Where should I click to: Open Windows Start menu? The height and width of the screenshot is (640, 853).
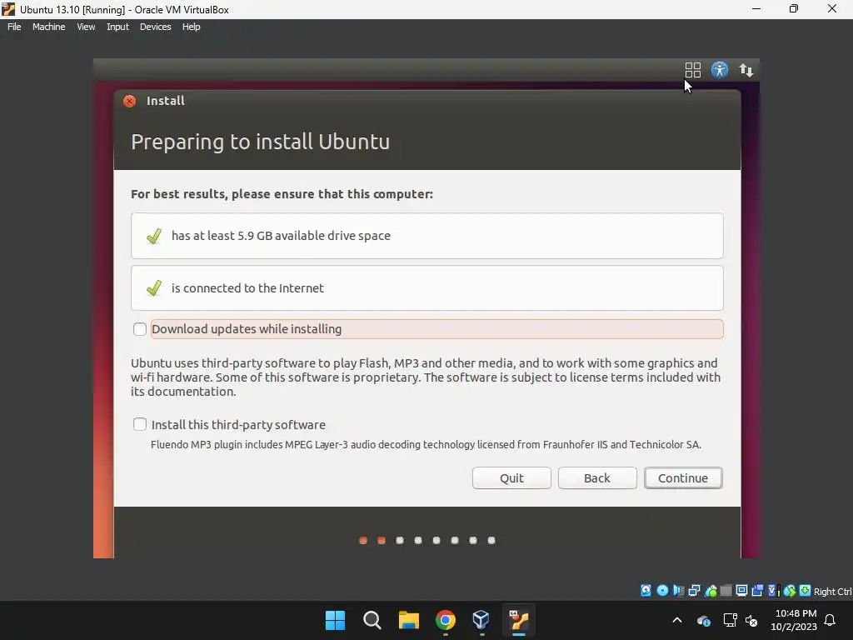335,620
